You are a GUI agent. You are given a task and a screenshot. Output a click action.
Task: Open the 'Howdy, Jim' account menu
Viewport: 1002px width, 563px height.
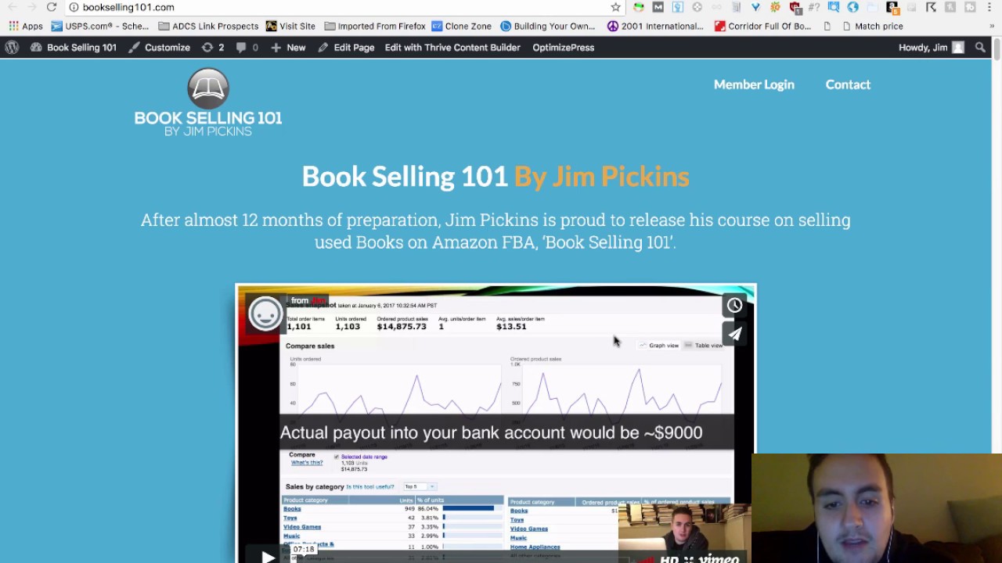point(932,48)
